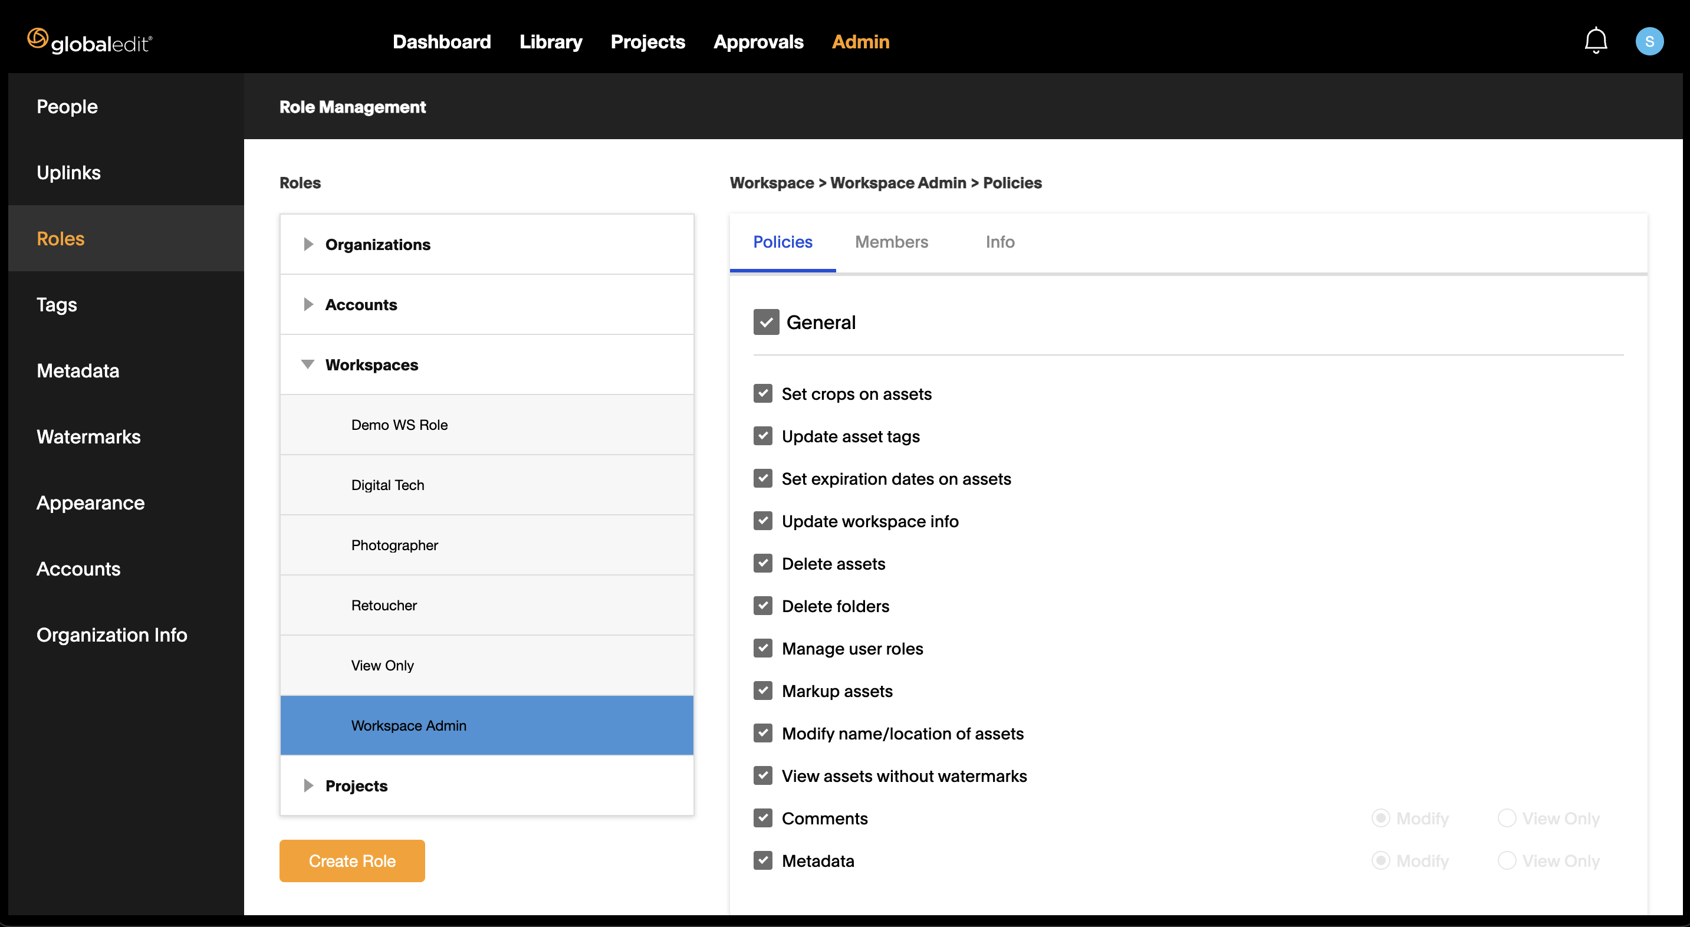Uncheck the General policy checkbox

pos(765,322)
